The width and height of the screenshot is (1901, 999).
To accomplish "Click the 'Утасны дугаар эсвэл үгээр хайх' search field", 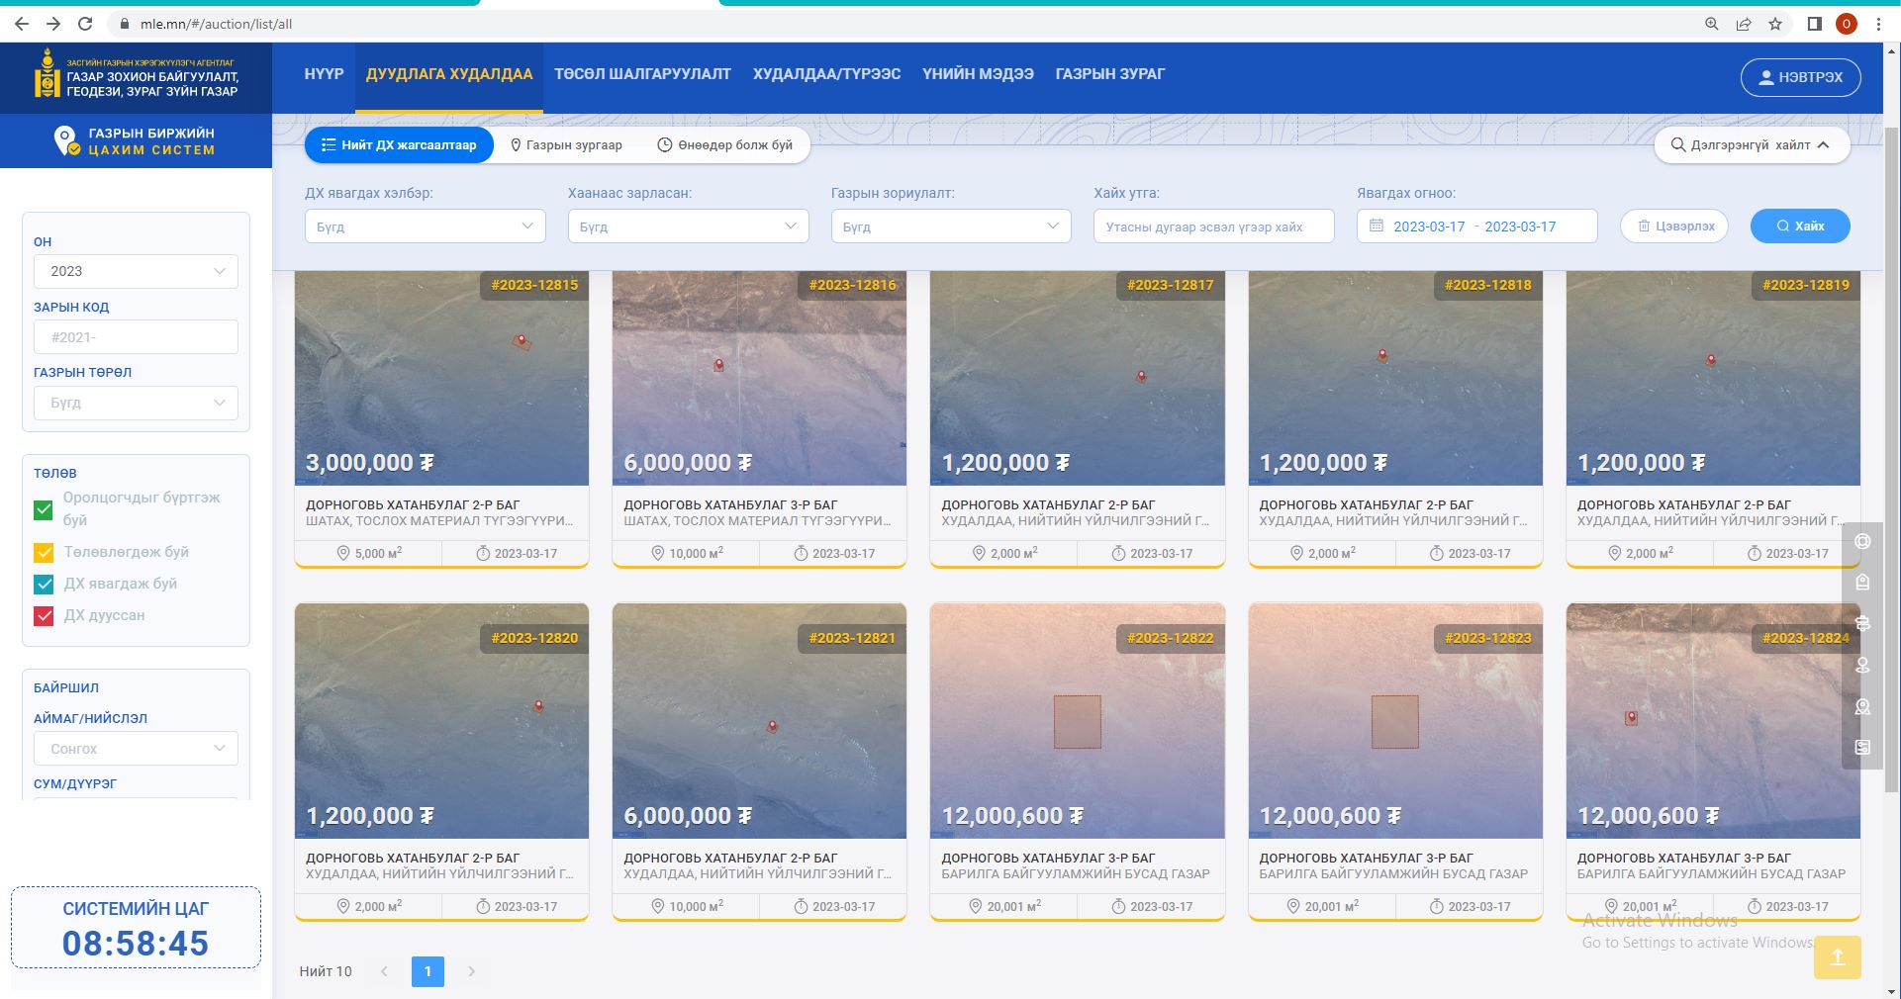I will point(1213,227).
